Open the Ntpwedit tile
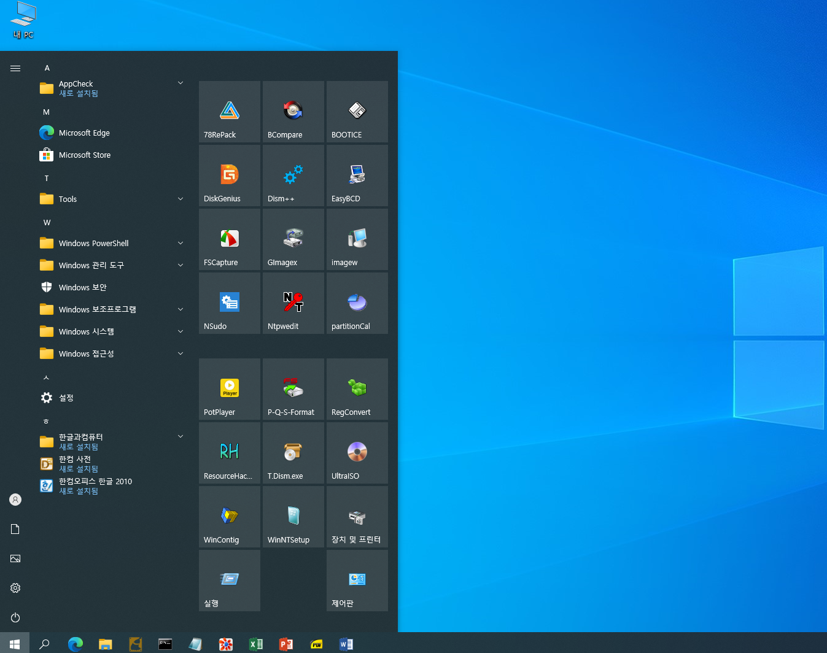 tap(293, 303)
